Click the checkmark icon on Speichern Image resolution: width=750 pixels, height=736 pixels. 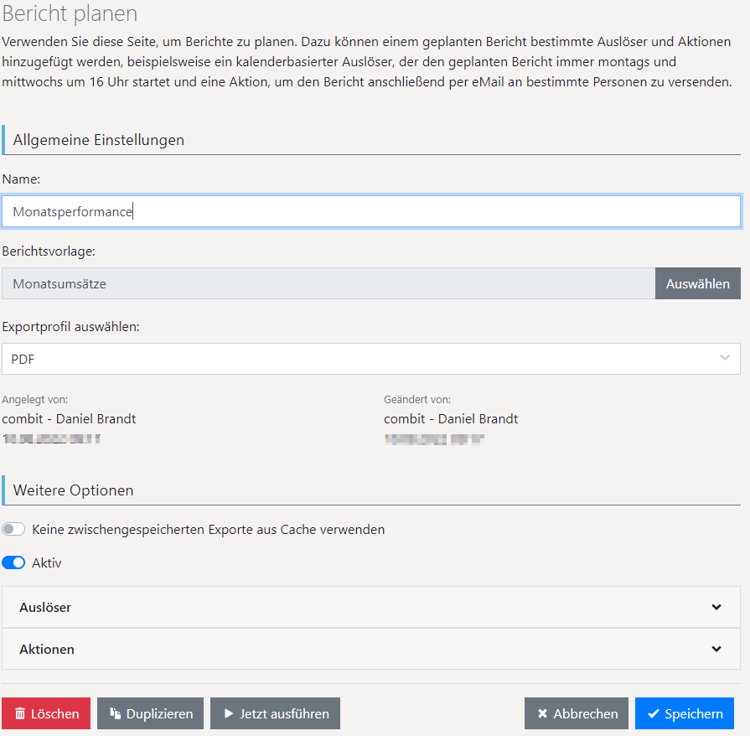(653, 714)
